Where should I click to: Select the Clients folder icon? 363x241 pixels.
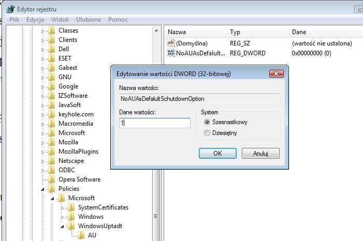pos(51,40)
